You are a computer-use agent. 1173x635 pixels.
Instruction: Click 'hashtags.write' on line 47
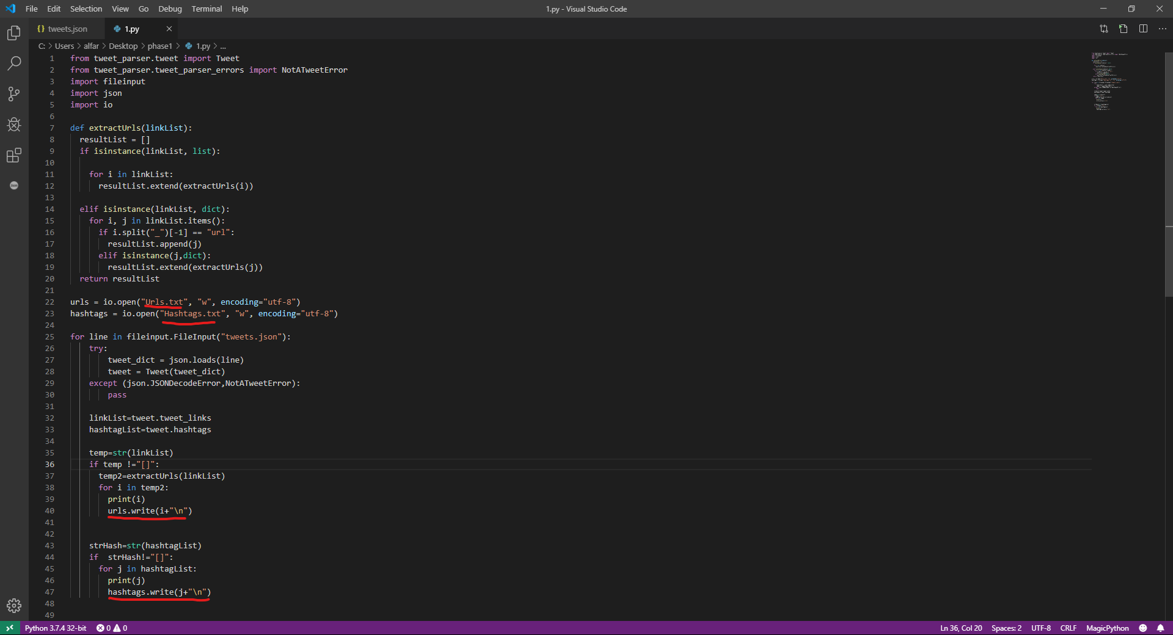(141, 592)
